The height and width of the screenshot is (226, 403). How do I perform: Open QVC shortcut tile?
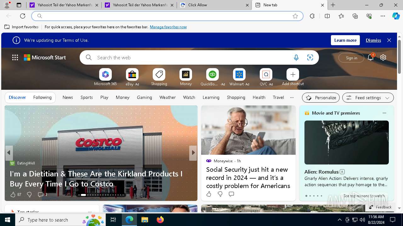click(266, 77)
